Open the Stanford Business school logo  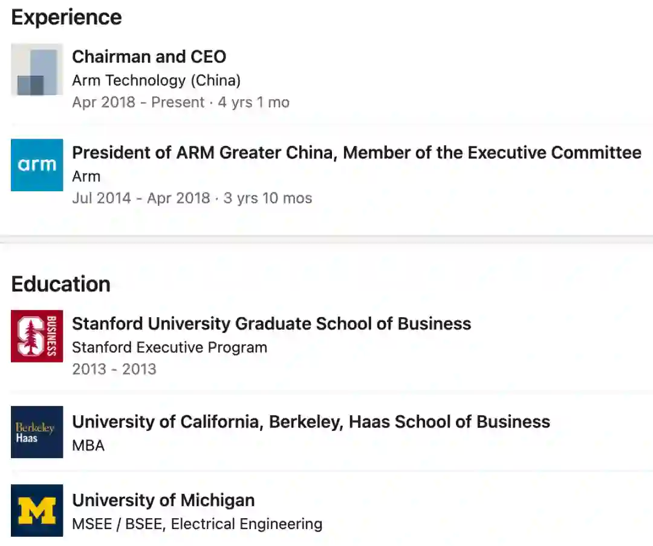[x=37, y=336]
